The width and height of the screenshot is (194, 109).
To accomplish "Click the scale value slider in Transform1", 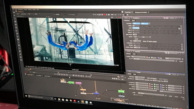I will [x=159, y=29].
